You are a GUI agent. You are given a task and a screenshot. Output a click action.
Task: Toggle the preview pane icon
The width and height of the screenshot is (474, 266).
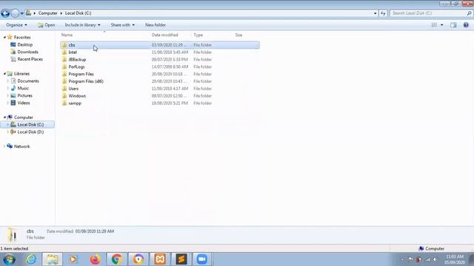pos(453,25)
